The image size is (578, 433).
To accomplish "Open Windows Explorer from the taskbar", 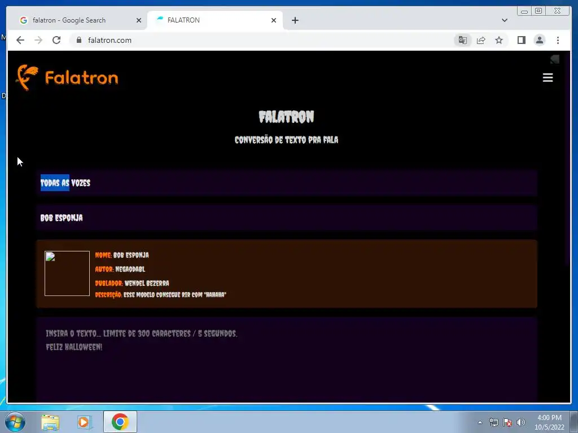I will click(50, 422).
